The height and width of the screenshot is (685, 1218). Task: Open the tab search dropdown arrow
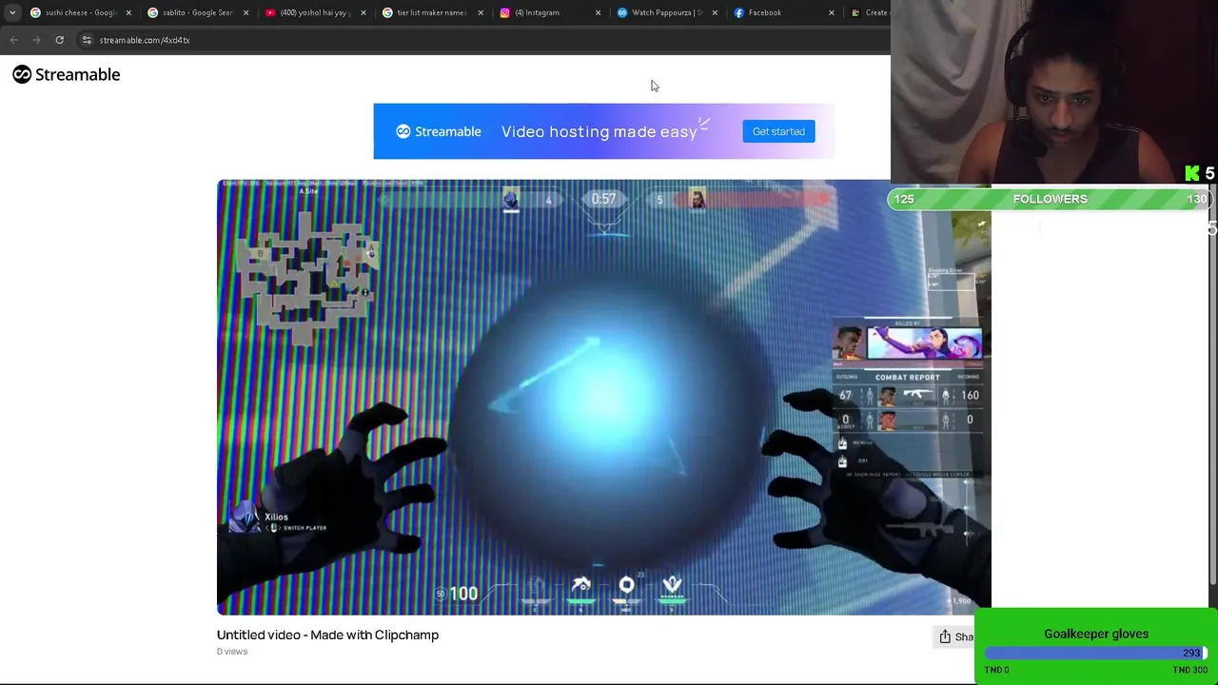tap(12, 12)
